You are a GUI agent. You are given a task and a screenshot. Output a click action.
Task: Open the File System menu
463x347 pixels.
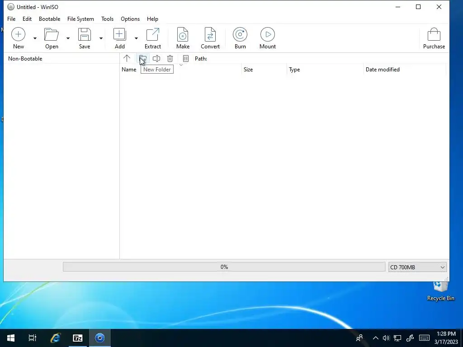click(x=80, y=19)
